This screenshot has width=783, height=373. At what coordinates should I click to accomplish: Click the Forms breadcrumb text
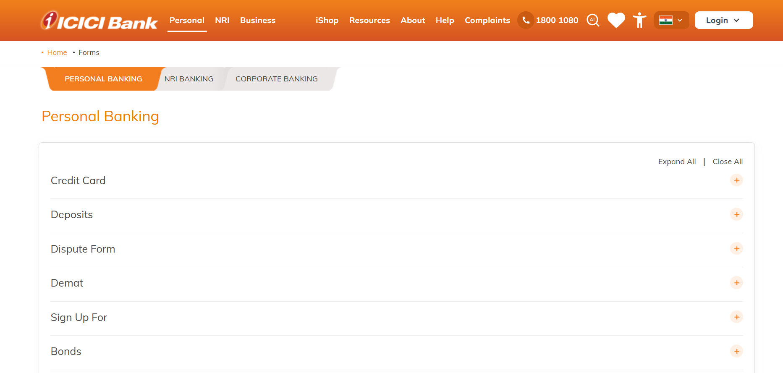tap(89, 52)
